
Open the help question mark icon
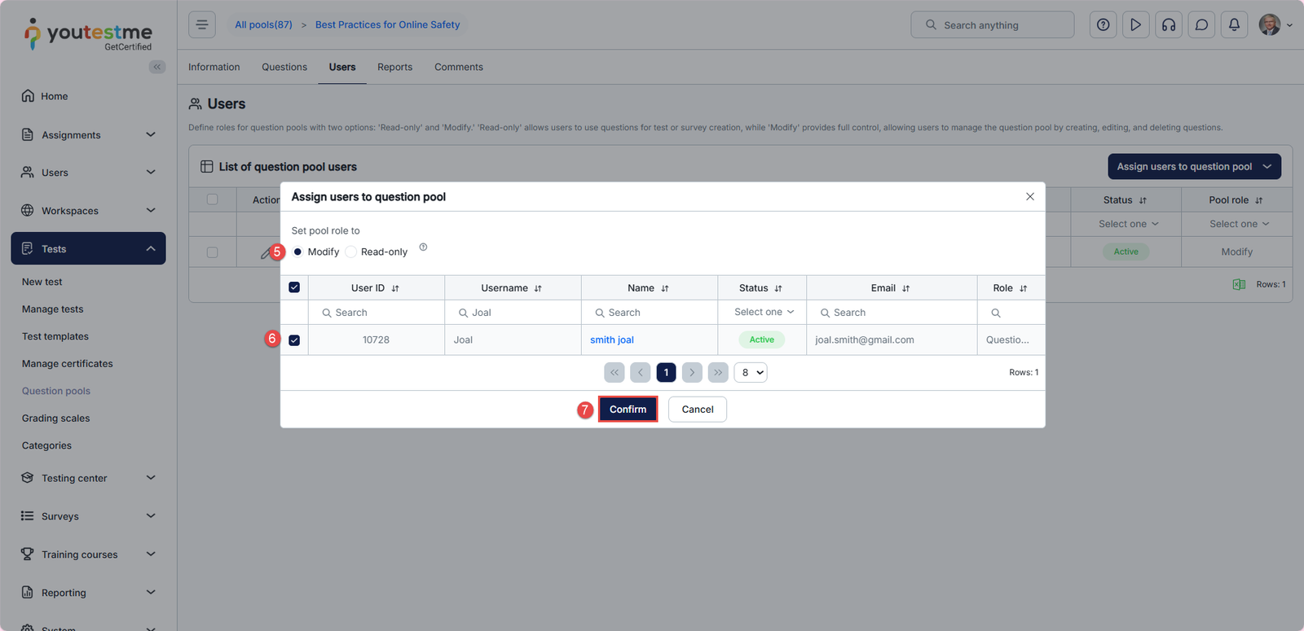click(x=1103, y=24)
